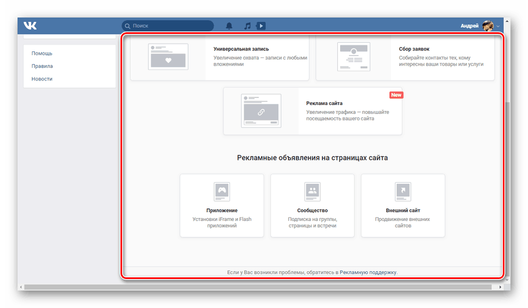This screenshot has height=308, width=528.
Task: Click the VK logo icon
Action: [30, 26]
